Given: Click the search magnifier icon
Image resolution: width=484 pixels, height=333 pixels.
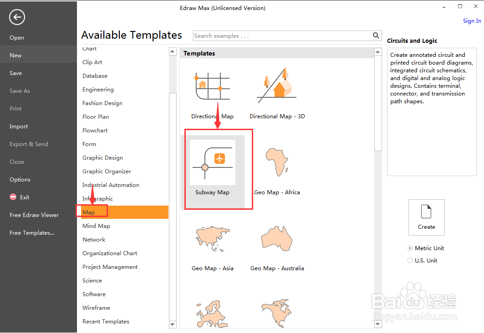Looking at the screenshot, I should point(376,35).
